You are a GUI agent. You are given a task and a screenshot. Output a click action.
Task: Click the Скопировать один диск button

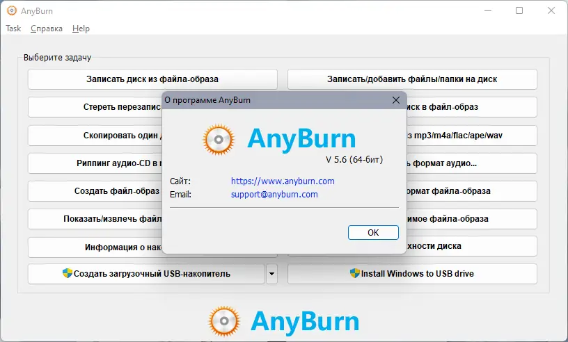point(95,136)
